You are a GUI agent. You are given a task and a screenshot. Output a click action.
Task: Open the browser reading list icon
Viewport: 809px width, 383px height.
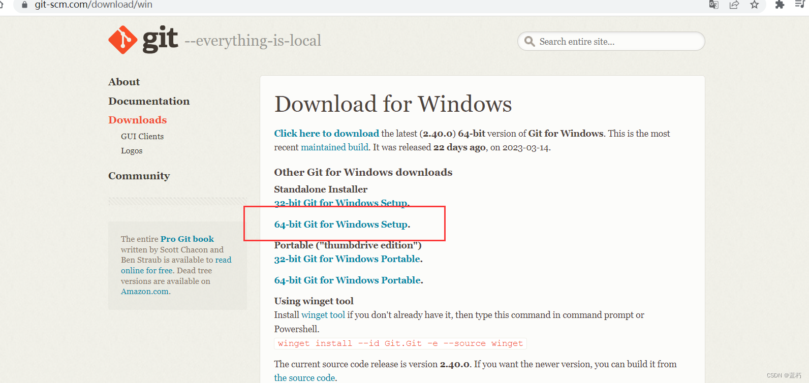(800, 5)
